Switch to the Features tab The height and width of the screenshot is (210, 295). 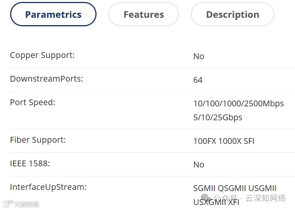(x=143, y=14)
